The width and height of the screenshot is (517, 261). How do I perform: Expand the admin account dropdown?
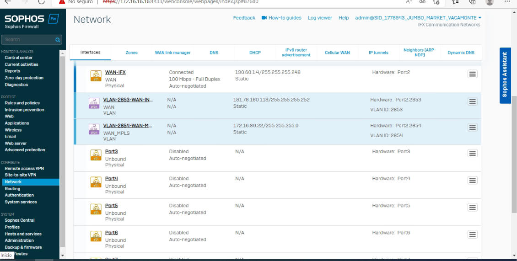[479, 18]
